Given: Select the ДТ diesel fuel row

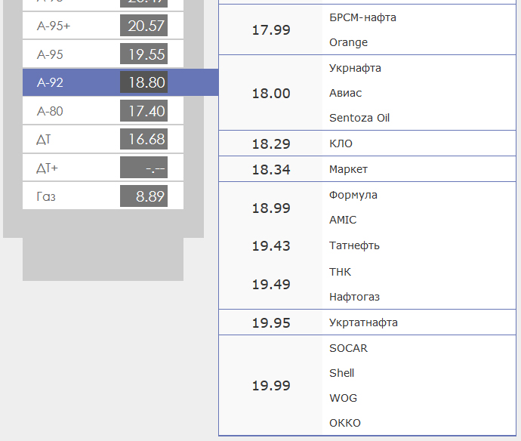Looking at the screenshot, I should click(x=44, y=140).
